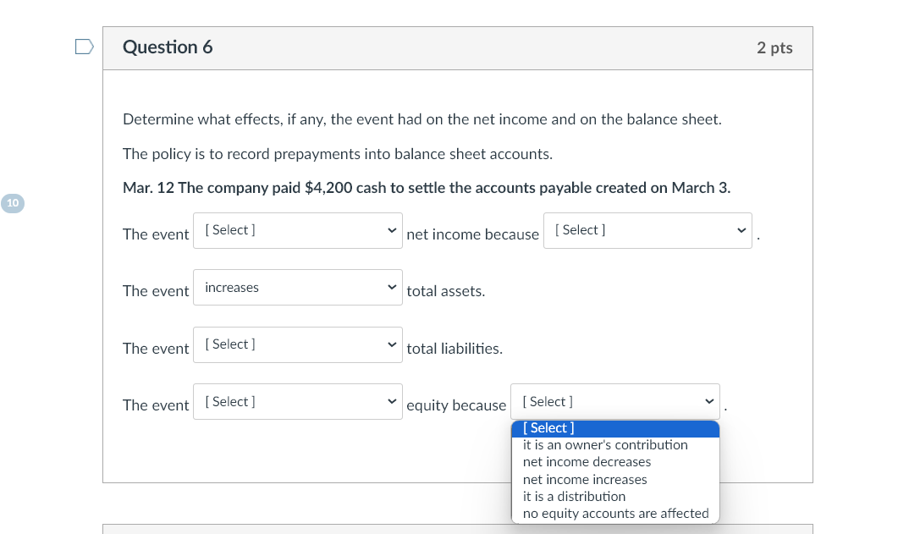
Task: Click the chevron on the total liabilities selector
Action: coord(392,344)
